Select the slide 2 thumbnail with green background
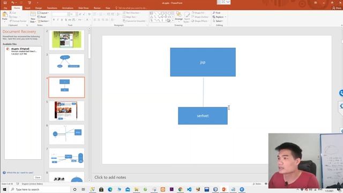 click(66, 40)
